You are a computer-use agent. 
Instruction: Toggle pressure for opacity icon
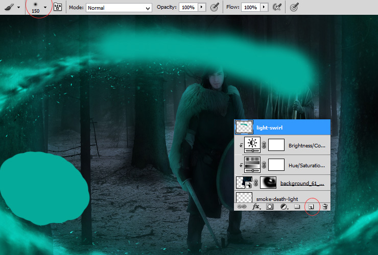click(x=215, y=7)
